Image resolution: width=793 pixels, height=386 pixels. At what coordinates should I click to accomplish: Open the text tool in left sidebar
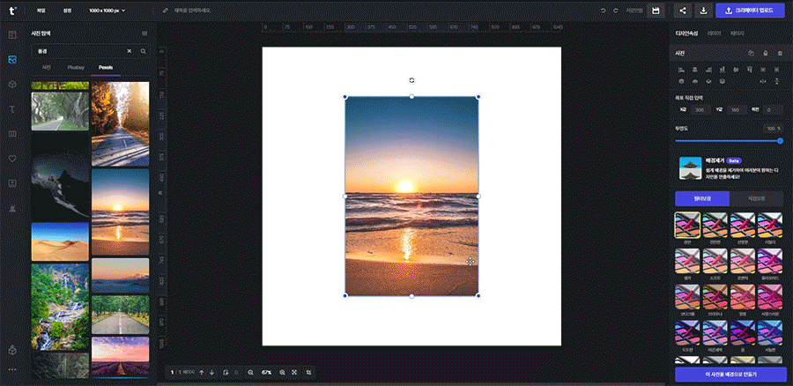[12, 108]
